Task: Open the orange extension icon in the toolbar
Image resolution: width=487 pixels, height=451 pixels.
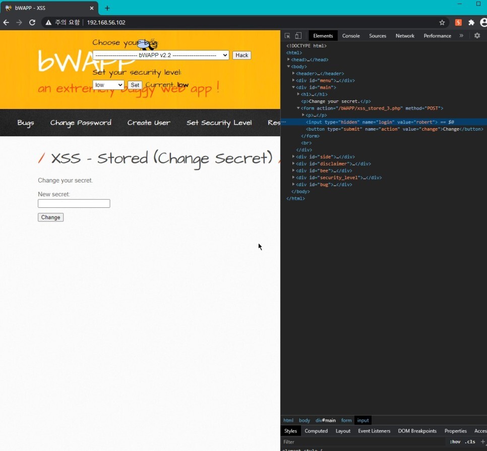Action: point(458,22)
